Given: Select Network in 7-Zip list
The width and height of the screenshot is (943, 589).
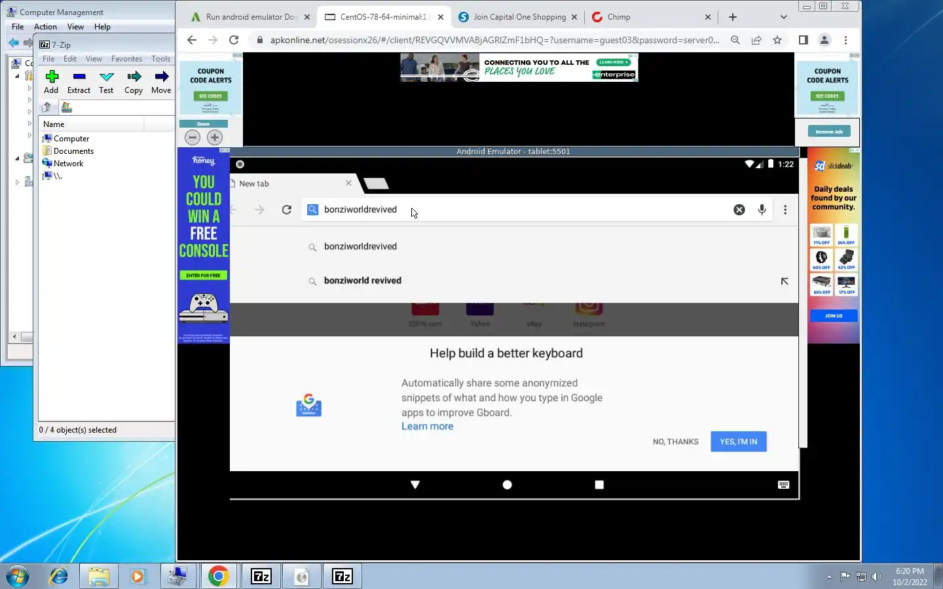Looking at the screenshot, I should click(63, 164).
